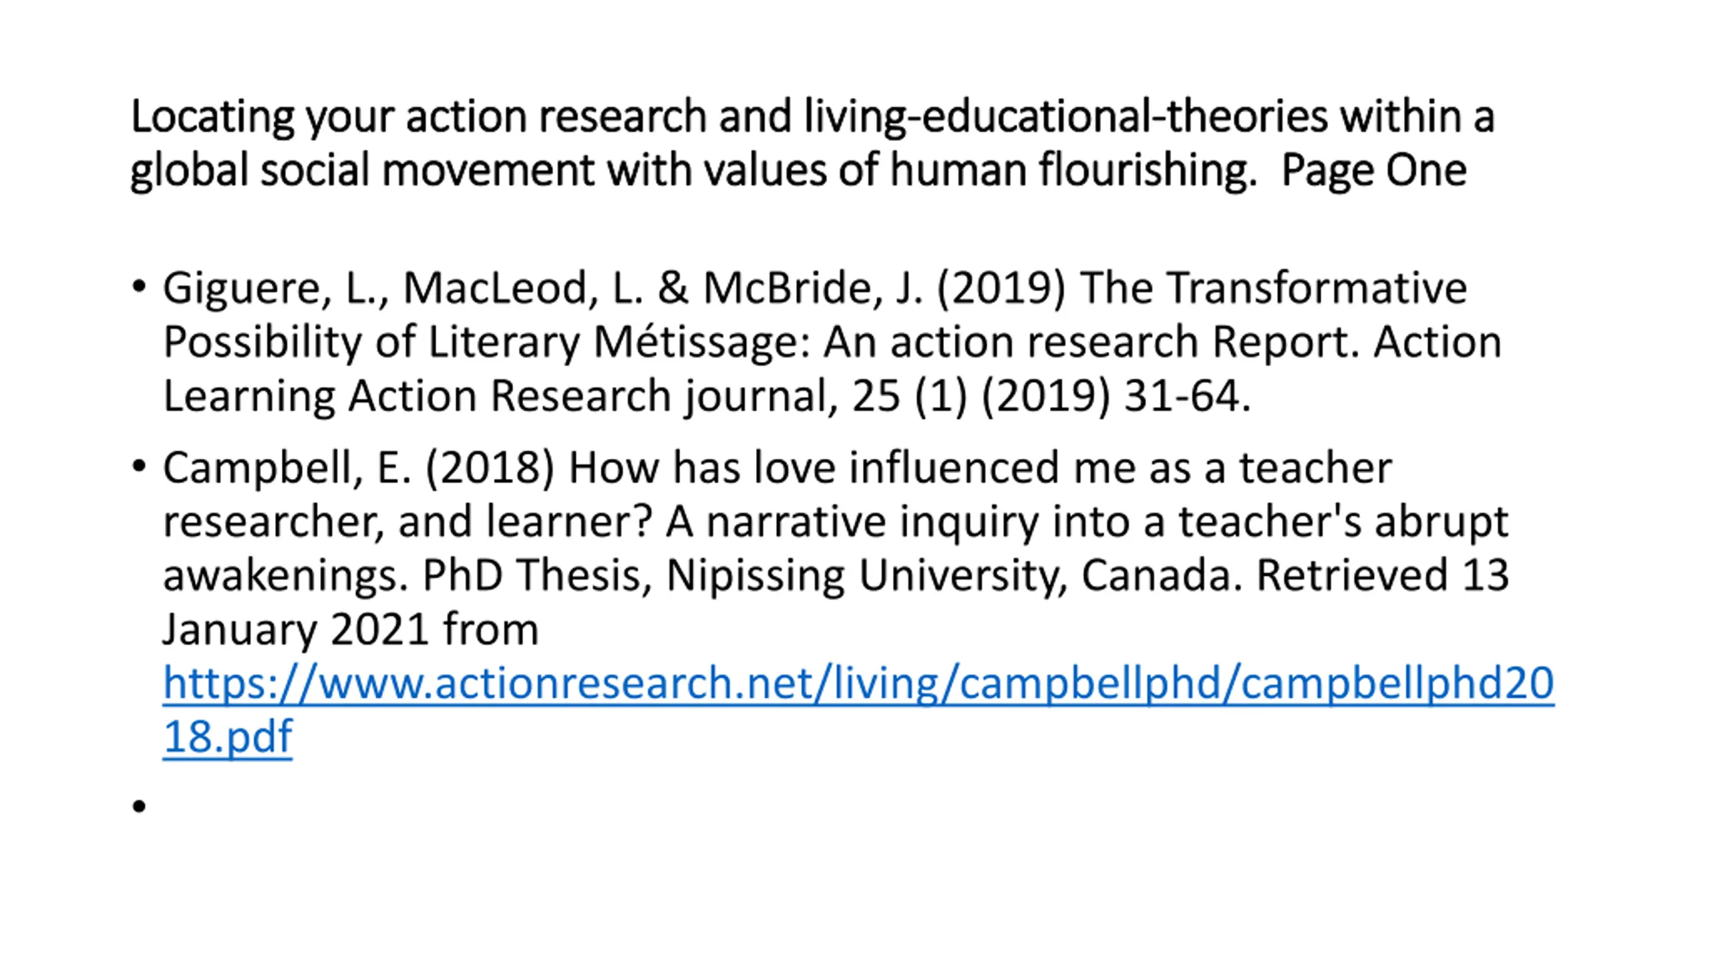Click 'The Transformative' in first bullet
1710x962 pixels.
click(1273, 288)
